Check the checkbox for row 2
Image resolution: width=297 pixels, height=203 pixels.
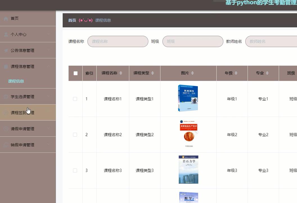[x=75, y=135]
